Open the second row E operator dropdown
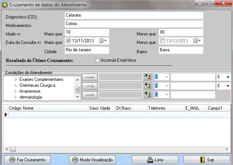Viewport: 233px width, 165px height. click(x=228, y=86)
